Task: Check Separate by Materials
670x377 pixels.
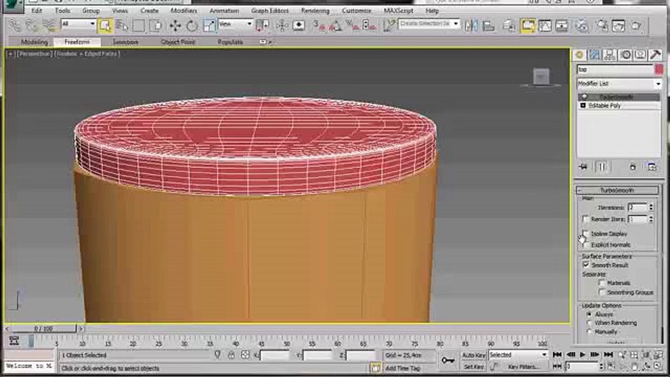Action: 602,283
